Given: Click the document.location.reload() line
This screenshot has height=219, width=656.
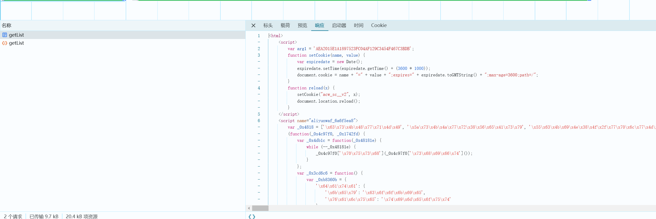Looking at the screenshot, I should click(x=328, y=101).
